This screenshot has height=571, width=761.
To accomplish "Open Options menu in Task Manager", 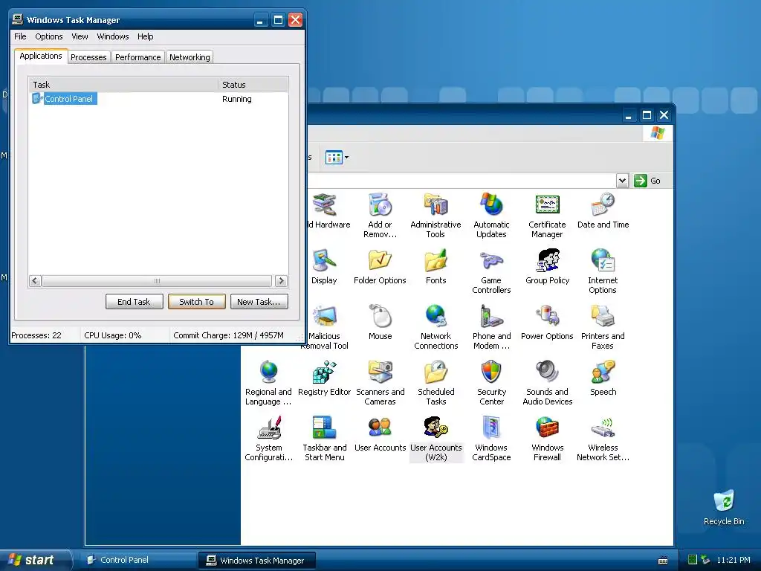I will pyautogui.click(x=48, y=36).
